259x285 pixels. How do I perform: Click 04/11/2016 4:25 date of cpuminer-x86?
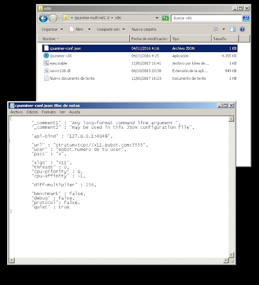click(145, 56)
